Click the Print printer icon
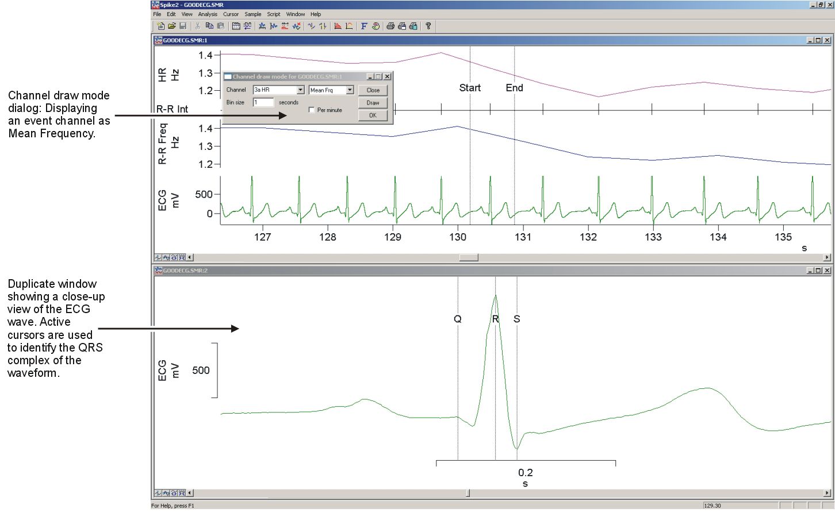Screen dimensions: 835x513 coord(390,26)
